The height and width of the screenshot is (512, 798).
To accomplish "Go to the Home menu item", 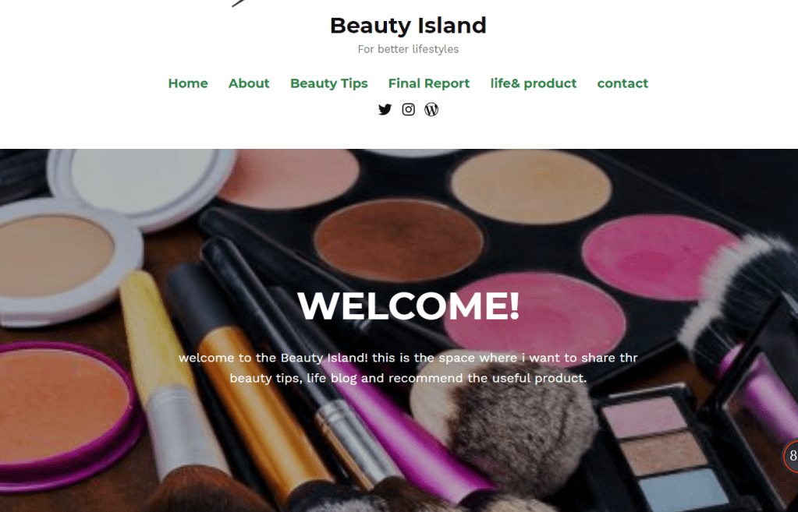I will coord(188,83).
